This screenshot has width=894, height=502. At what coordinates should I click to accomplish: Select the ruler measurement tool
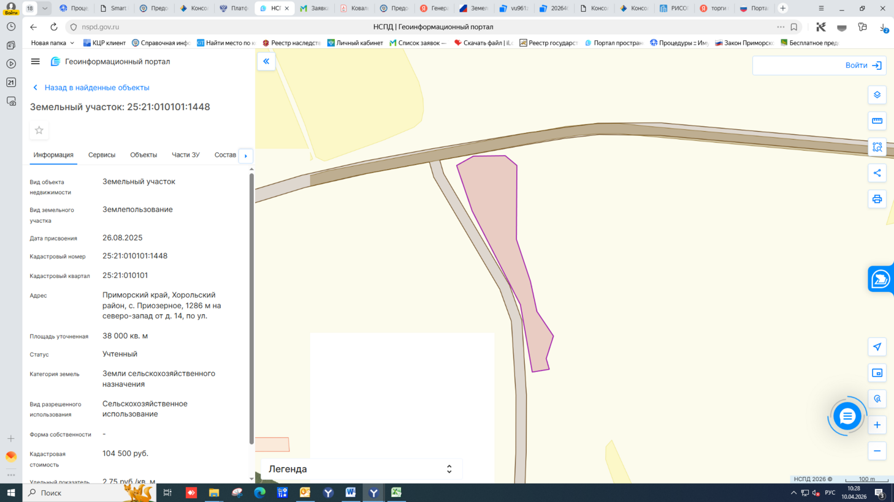877,121
